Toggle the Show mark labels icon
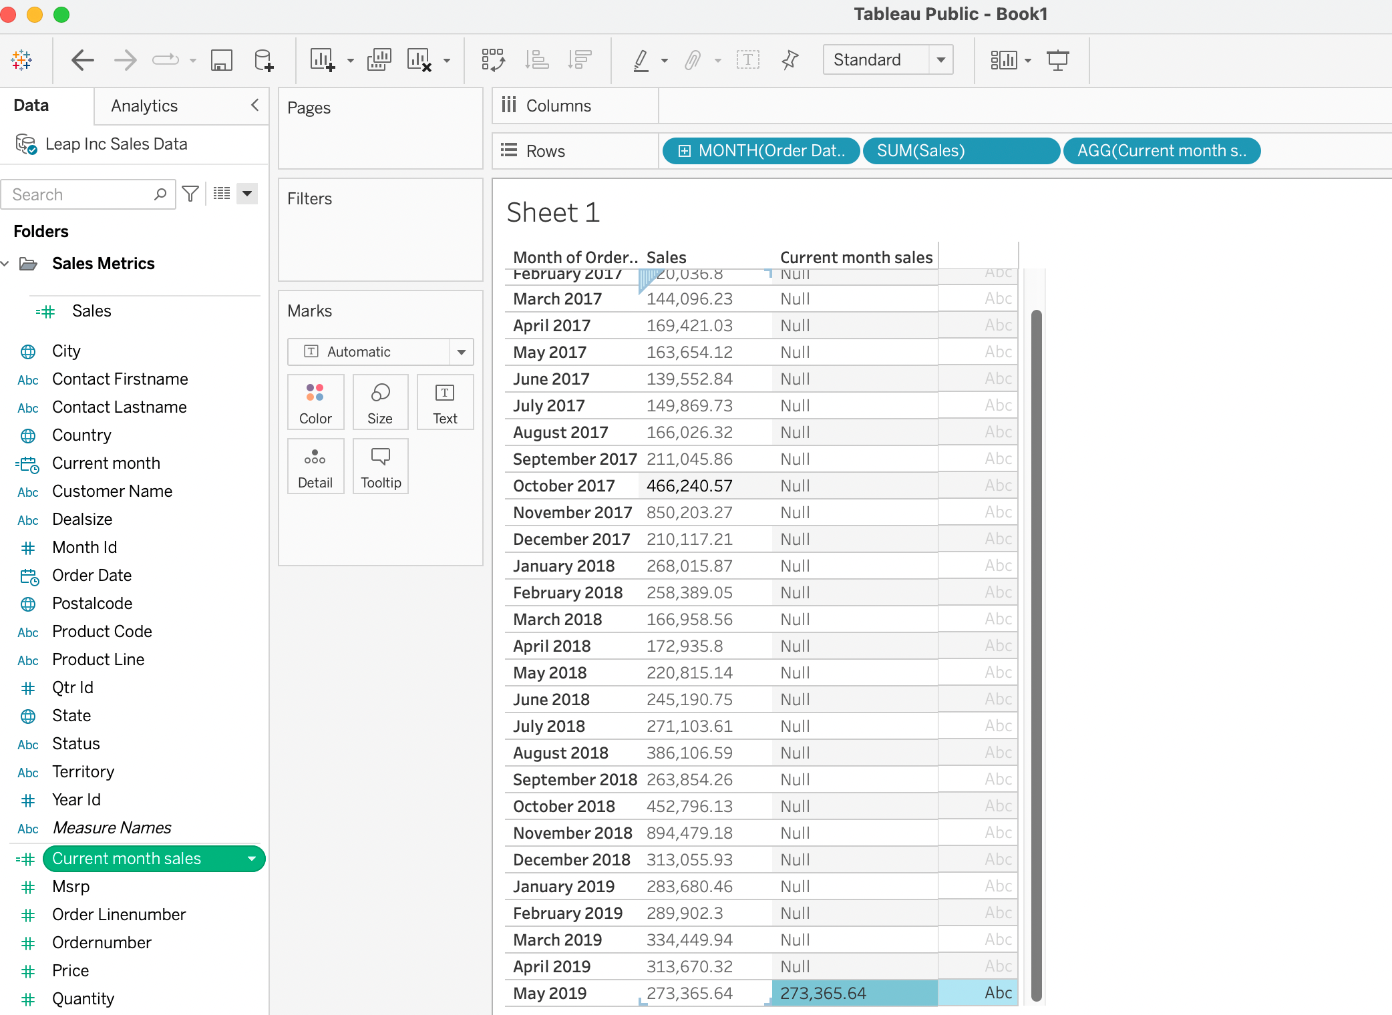Viewport: 1392px width, 1015px height. (747, 60)
